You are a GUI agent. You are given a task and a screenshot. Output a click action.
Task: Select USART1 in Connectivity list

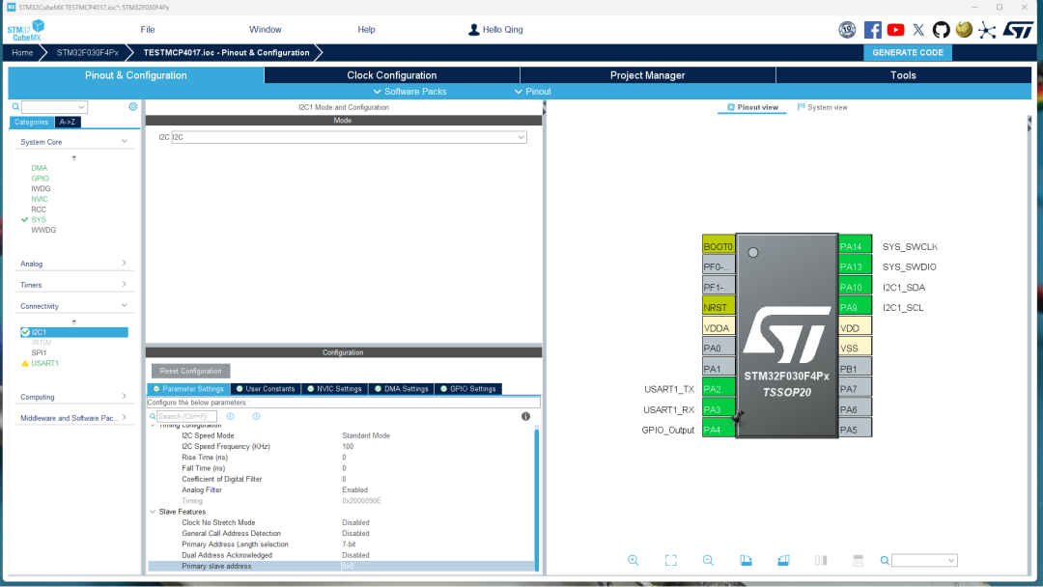pyautogui.click(x=45, y=363)
